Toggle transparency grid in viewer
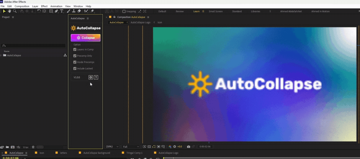360x159 pixels. pos(149,147)
